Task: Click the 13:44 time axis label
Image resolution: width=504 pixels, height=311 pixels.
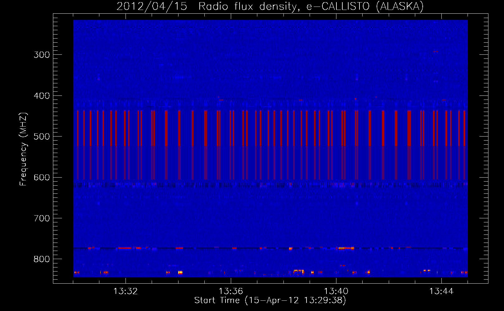Action: point(441,291)
